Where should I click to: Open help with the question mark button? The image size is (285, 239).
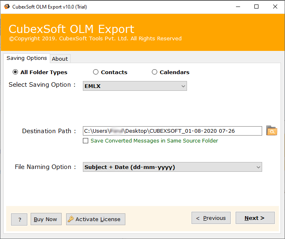pyautogui.click(x=20, y=219)
